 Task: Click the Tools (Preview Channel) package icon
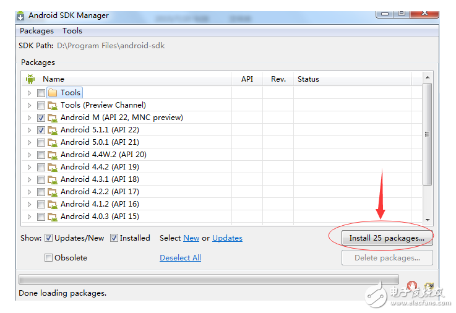[x=53, y=105]
